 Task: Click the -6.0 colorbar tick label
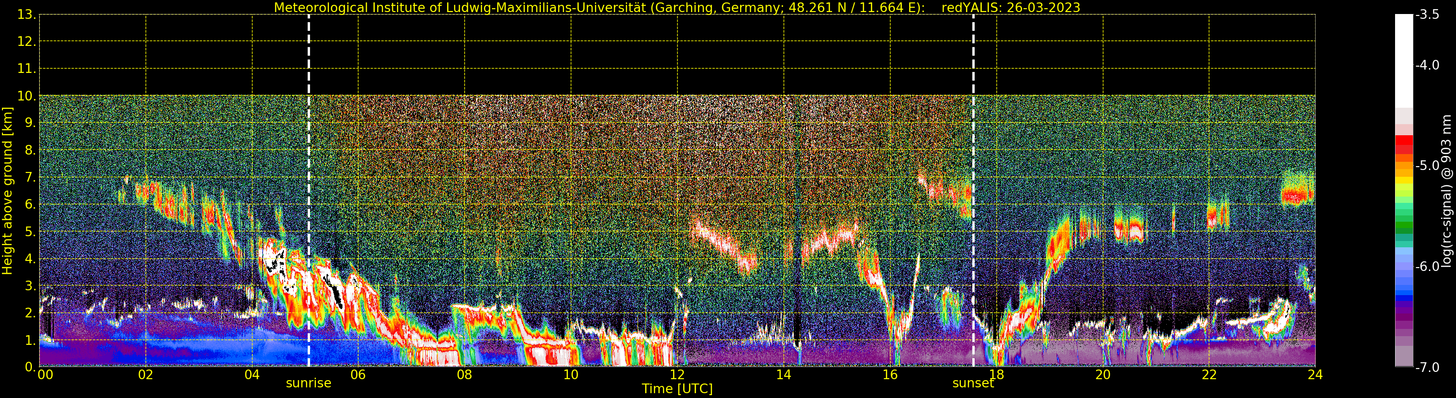point(1428,267)
